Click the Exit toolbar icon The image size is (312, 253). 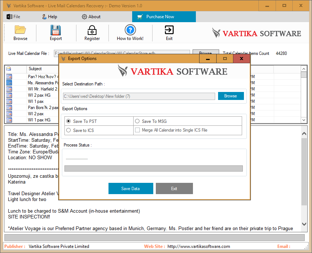[x=169, y=30]
